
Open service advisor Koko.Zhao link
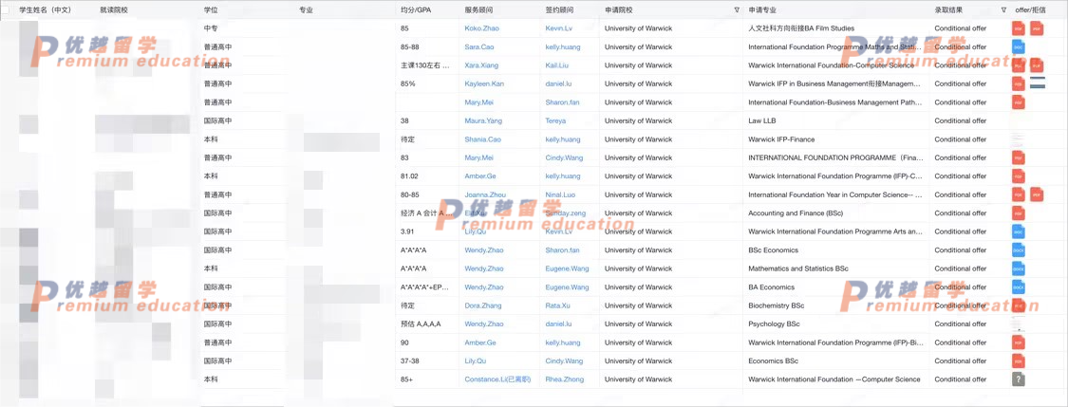coord(481,28)
